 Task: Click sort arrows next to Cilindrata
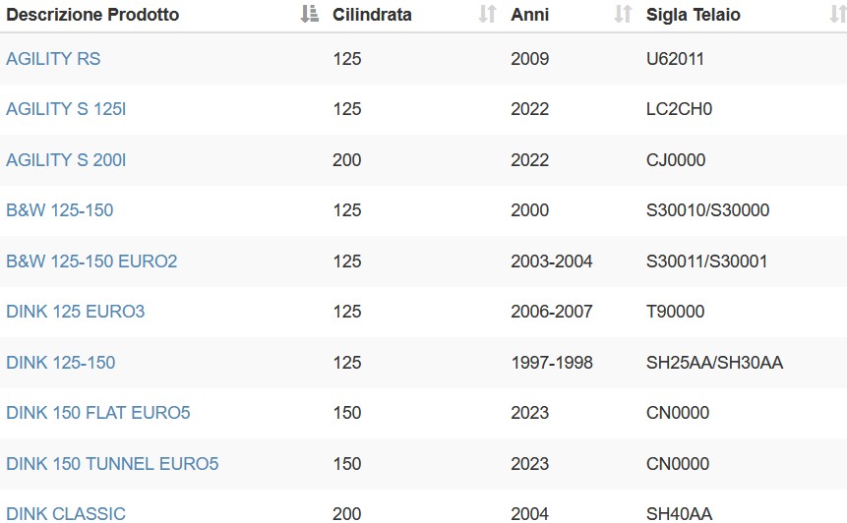pyautogui.click(x=487, y=14)
